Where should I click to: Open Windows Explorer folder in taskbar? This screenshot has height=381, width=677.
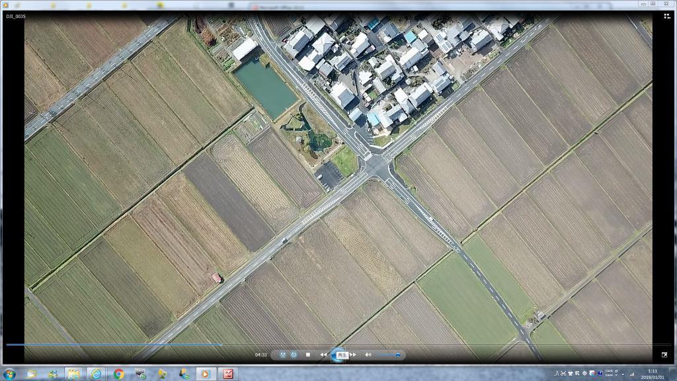pyautogui.click(x=73, y=374)
